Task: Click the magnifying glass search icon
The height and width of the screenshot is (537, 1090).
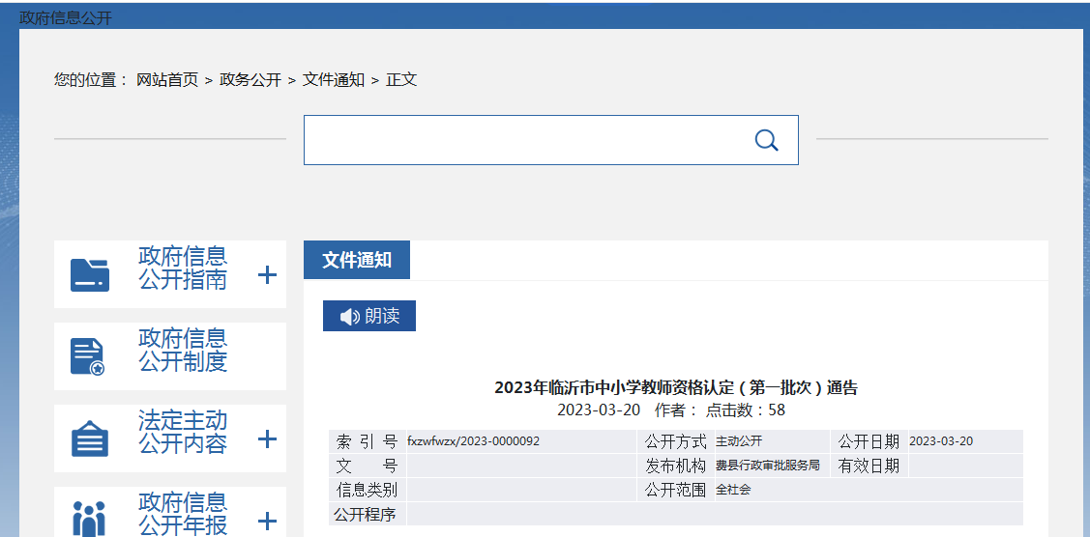Action: click(x=766, y=140)
